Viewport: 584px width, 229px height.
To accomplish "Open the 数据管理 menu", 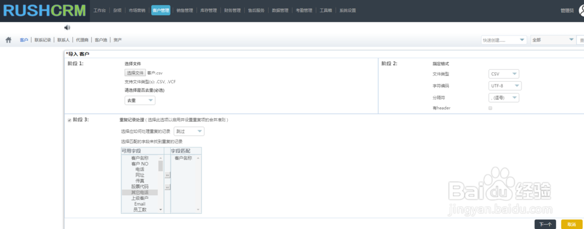I will [x=280, y=11].
